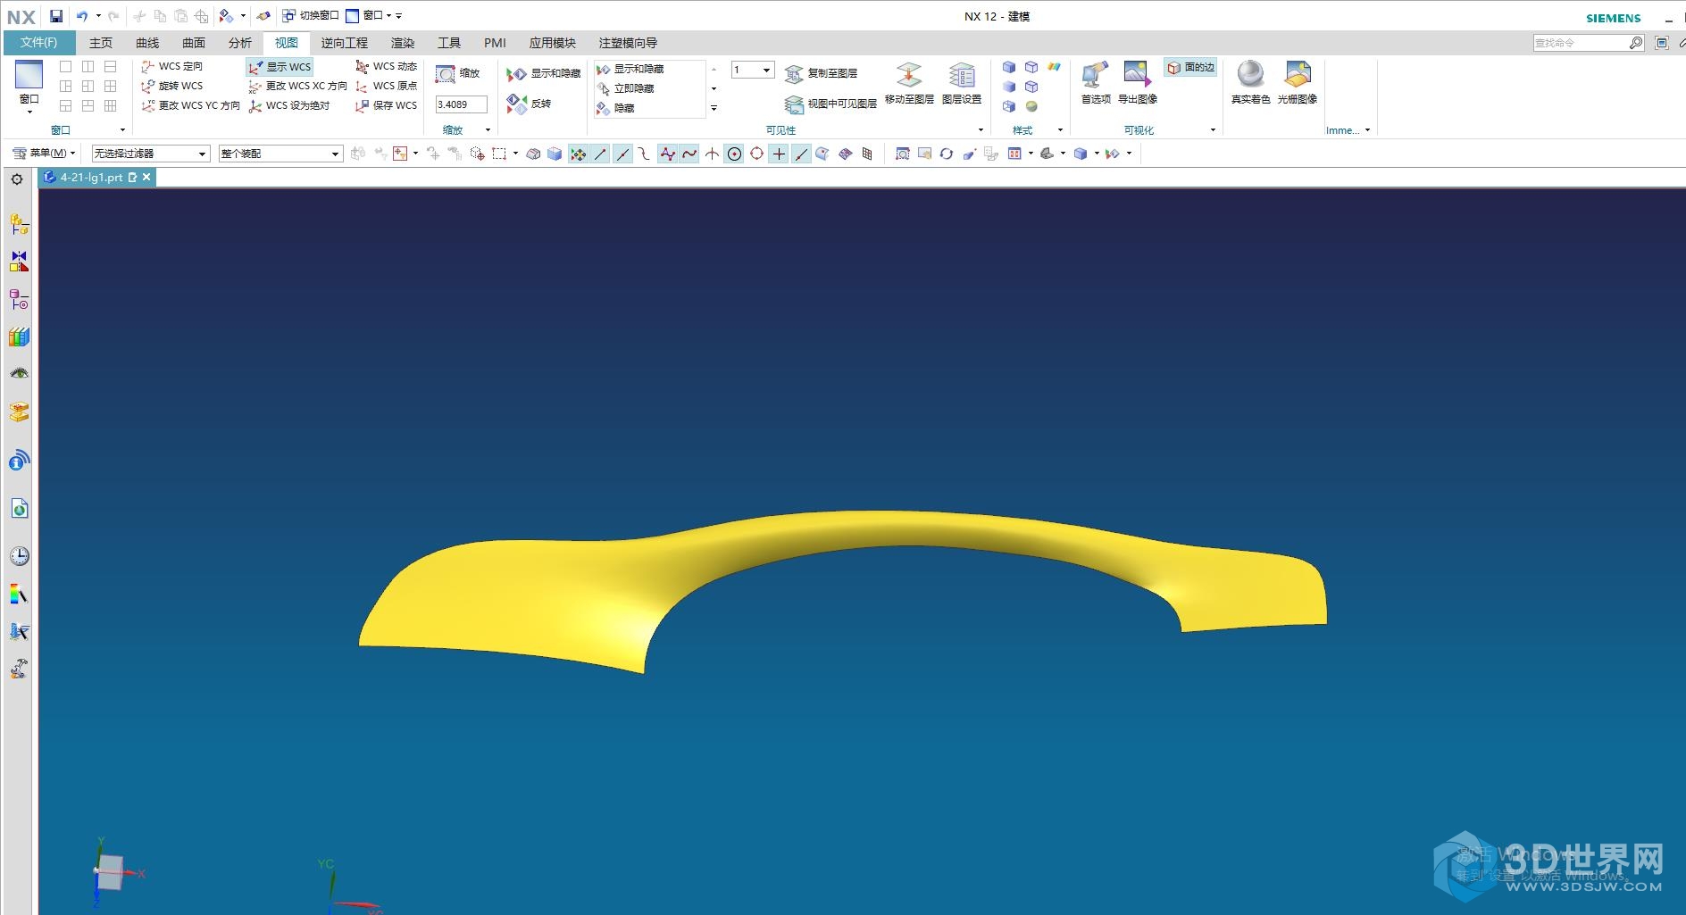Open the work layer dropdown showing 1

[x=752, y=70]
